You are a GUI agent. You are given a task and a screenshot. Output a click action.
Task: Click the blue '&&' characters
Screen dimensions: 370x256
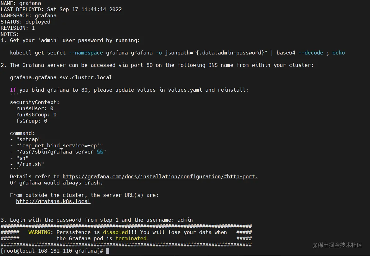[100, 152]
